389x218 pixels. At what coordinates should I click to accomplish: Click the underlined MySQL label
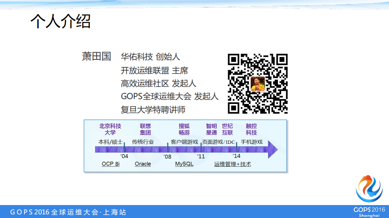point(184,164)
